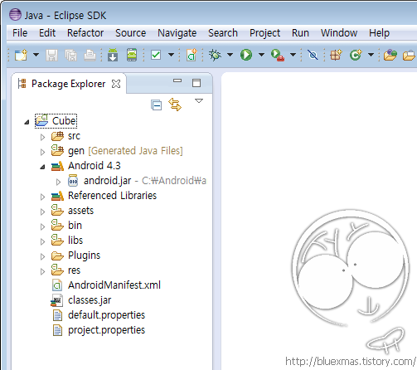Select the android.jar entry
This screenshot has height=370, width=417.
pyautogui.click(x=137, y=181)
